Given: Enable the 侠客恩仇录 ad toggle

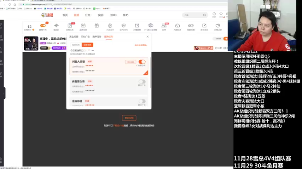Looking at the screenshot, I should (x=142, y=81).
